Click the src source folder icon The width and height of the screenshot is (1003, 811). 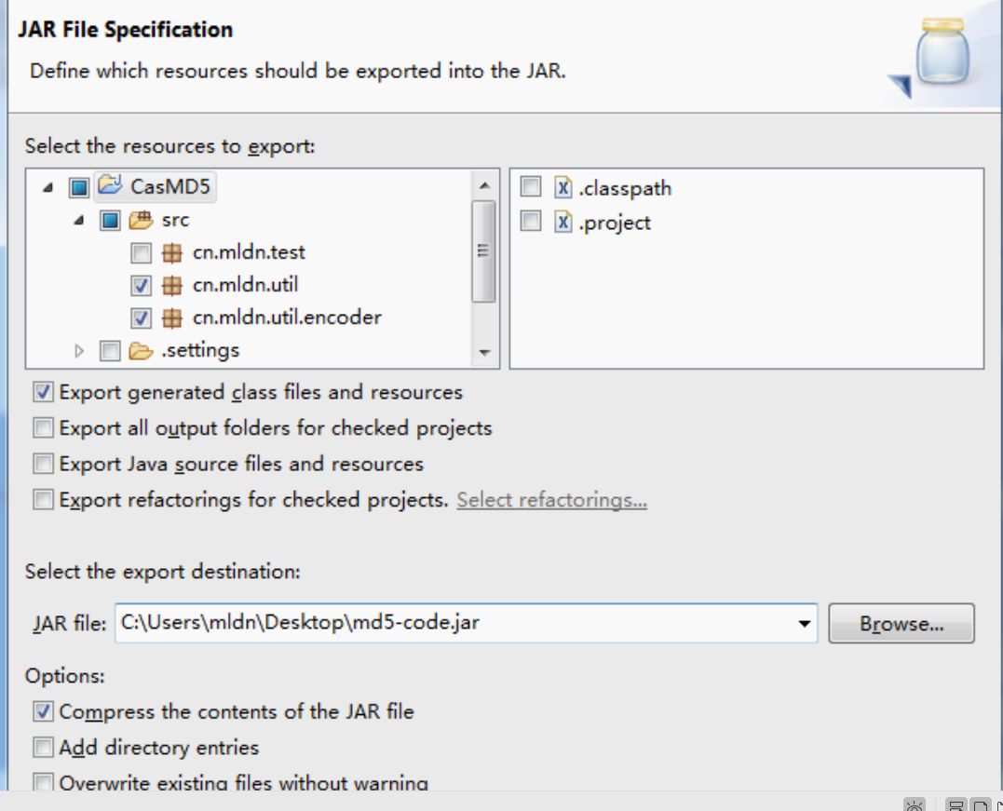click(x=141, y=220)
